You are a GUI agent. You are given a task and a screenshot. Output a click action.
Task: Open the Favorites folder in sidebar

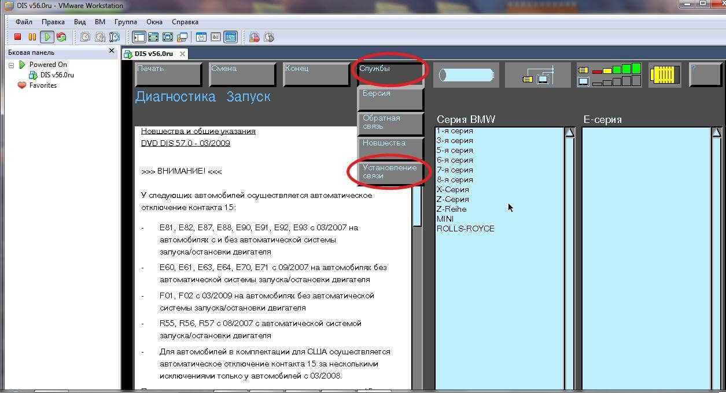pos(43,85)
